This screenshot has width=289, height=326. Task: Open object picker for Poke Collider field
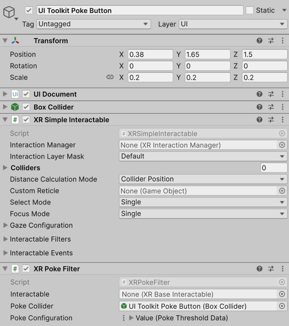click(282, 306)
